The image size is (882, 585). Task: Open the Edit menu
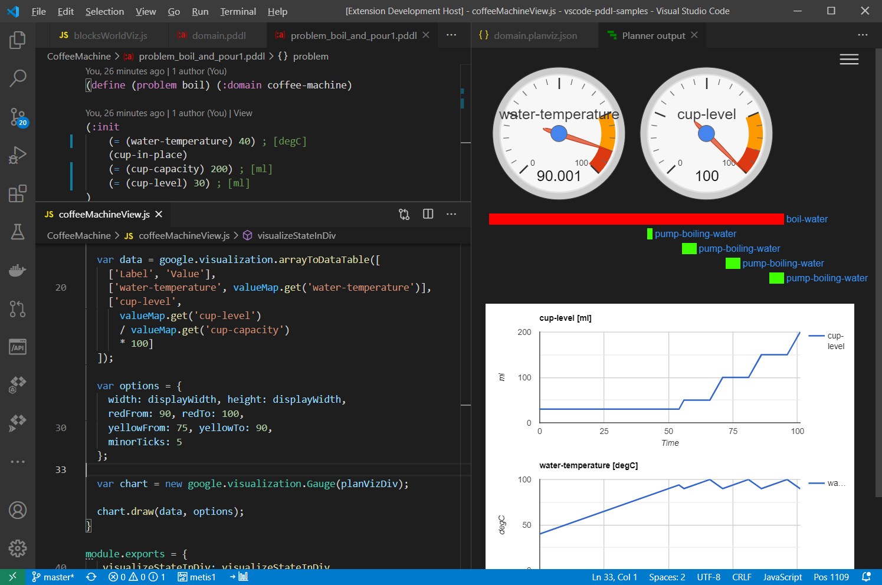point(65,11)
